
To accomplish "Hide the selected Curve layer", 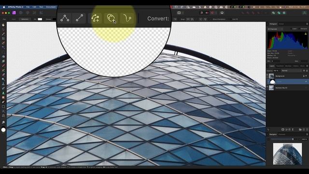I will click(x=306, y=82).
